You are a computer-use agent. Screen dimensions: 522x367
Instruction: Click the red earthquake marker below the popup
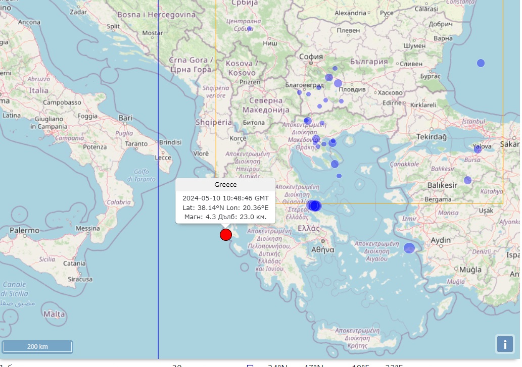[x=226, y=235]
